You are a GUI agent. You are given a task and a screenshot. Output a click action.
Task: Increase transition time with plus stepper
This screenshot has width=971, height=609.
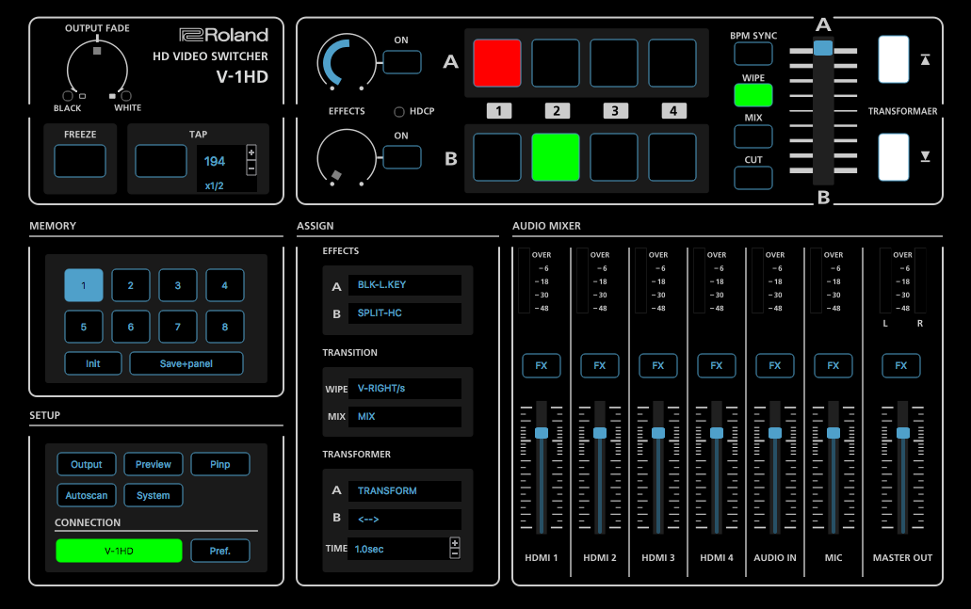(455, 543)
